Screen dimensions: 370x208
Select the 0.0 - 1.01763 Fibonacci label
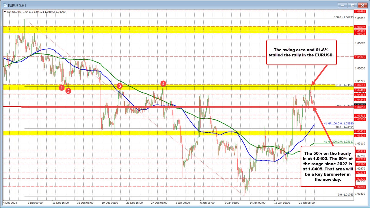(x=346, y=195)
